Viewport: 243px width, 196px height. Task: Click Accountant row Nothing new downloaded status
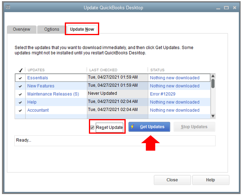[x=175, y=110]
